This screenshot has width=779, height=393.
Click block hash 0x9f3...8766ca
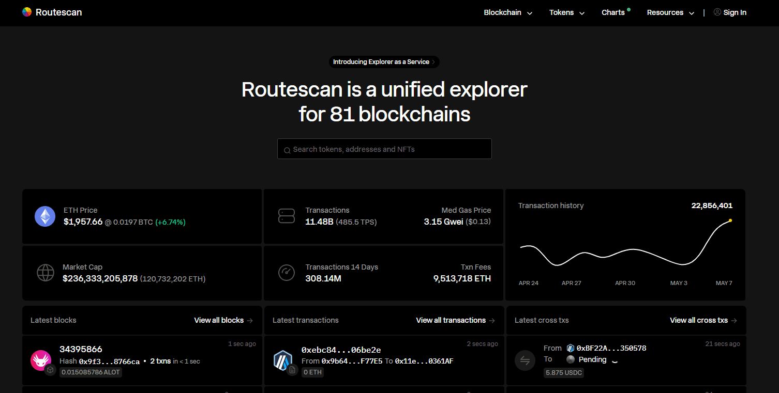(x=109, y=361)
